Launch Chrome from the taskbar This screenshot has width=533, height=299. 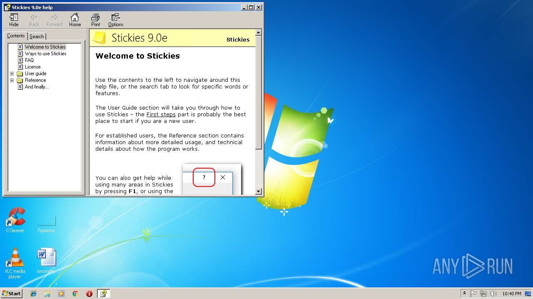click(75, 294)
